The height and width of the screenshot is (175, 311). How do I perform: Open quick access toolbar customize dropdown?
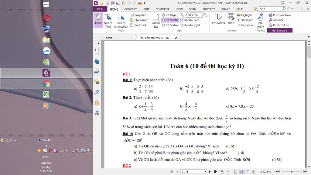[x=144, y=3]
